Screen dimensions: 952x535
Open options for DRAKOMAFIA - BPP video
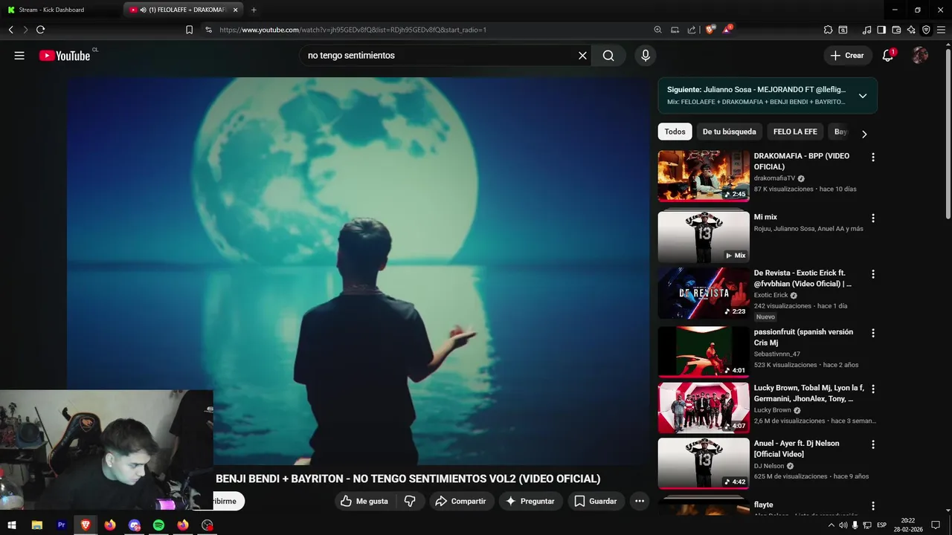873,158
